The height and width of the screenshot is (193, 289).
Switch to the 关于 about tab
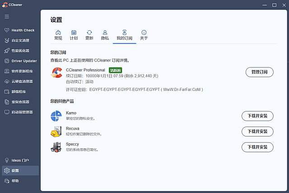point(144,35)
